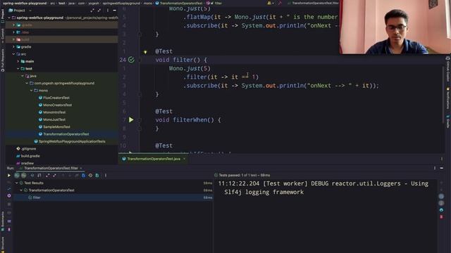Click spring-webflux-playground breadcrumb

(25, 3)
